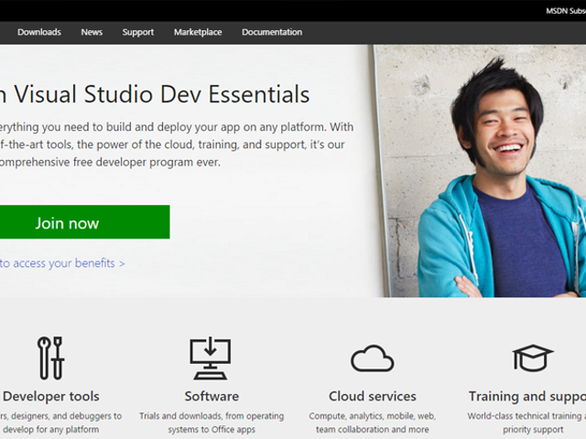Click the Software download monitor icon
Viewport: 586px width, 439px height.
pos(211,358)
